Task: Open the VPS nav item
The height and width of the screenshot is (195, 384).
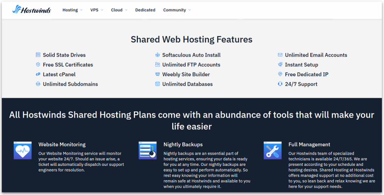Action: (x=95, y=10)
